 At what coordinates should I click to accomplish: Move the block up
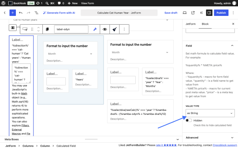coord(38,28)
